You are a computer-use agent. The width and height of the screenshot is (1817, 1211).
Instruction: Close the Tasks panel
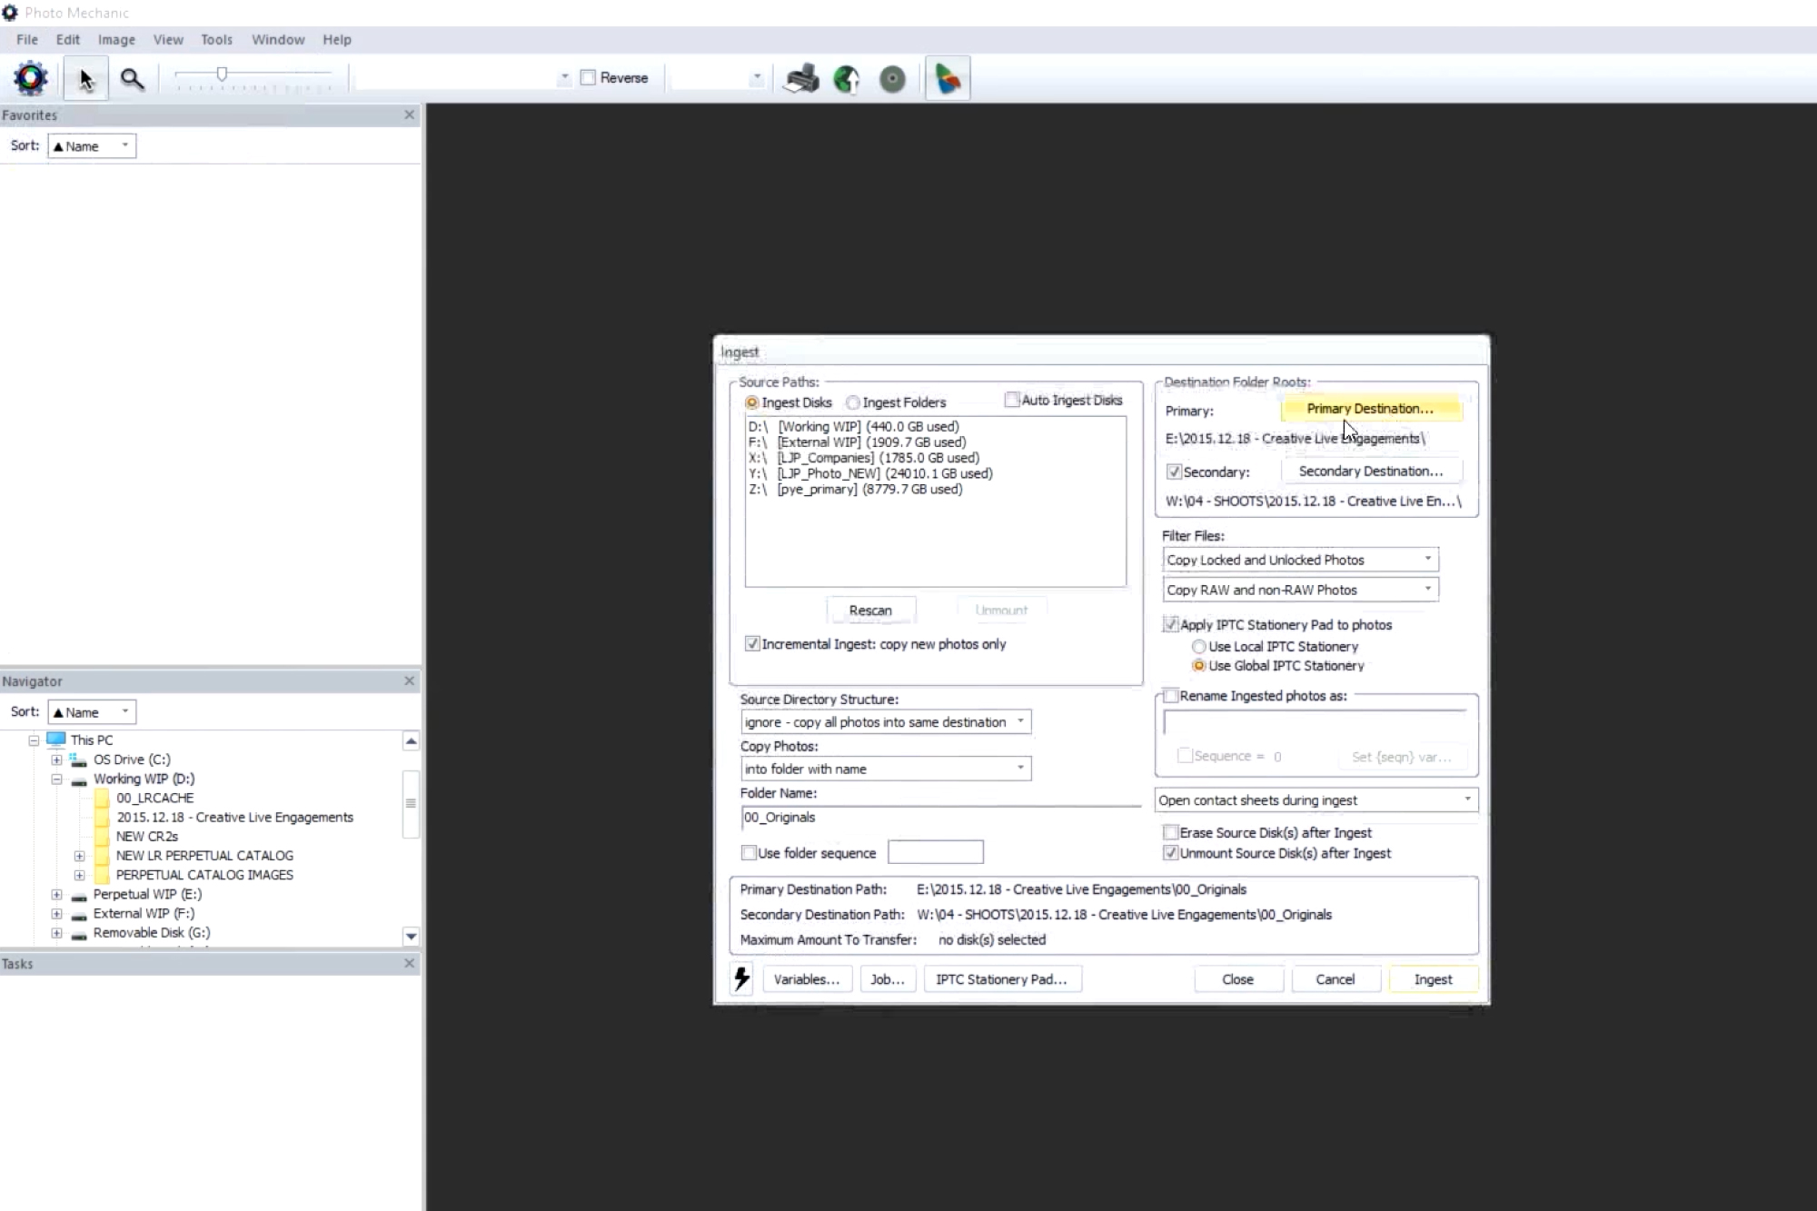[409, 963]
